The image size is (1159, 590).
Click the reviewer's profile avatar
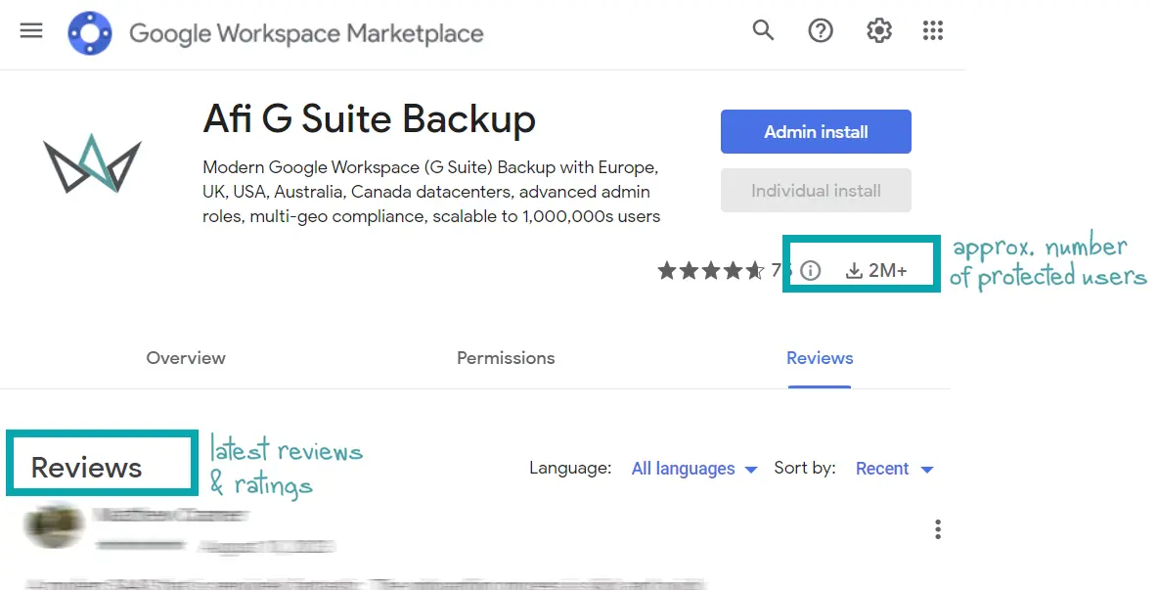(54, 525)
